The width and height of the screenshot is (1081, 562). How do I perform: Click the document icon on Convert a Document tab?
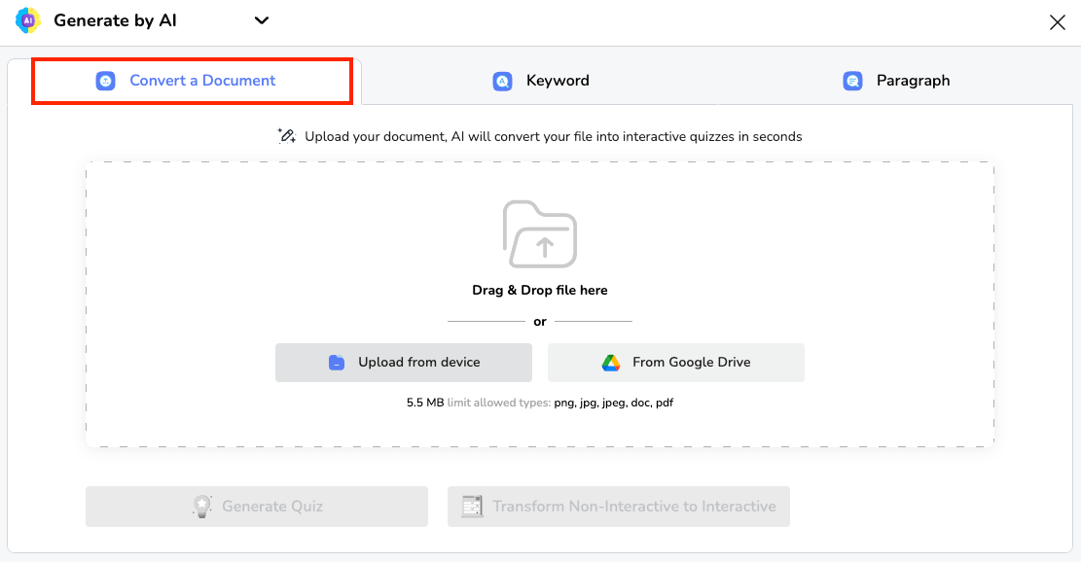(x=106, y=81)
